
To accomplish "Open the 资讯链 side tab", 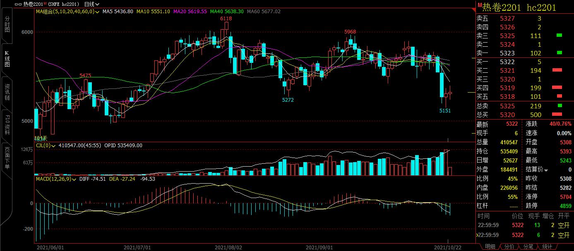I will point(7,92).
